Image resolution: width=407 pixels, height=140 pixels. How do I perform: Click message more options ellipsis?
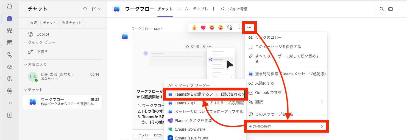coord(249,27)
